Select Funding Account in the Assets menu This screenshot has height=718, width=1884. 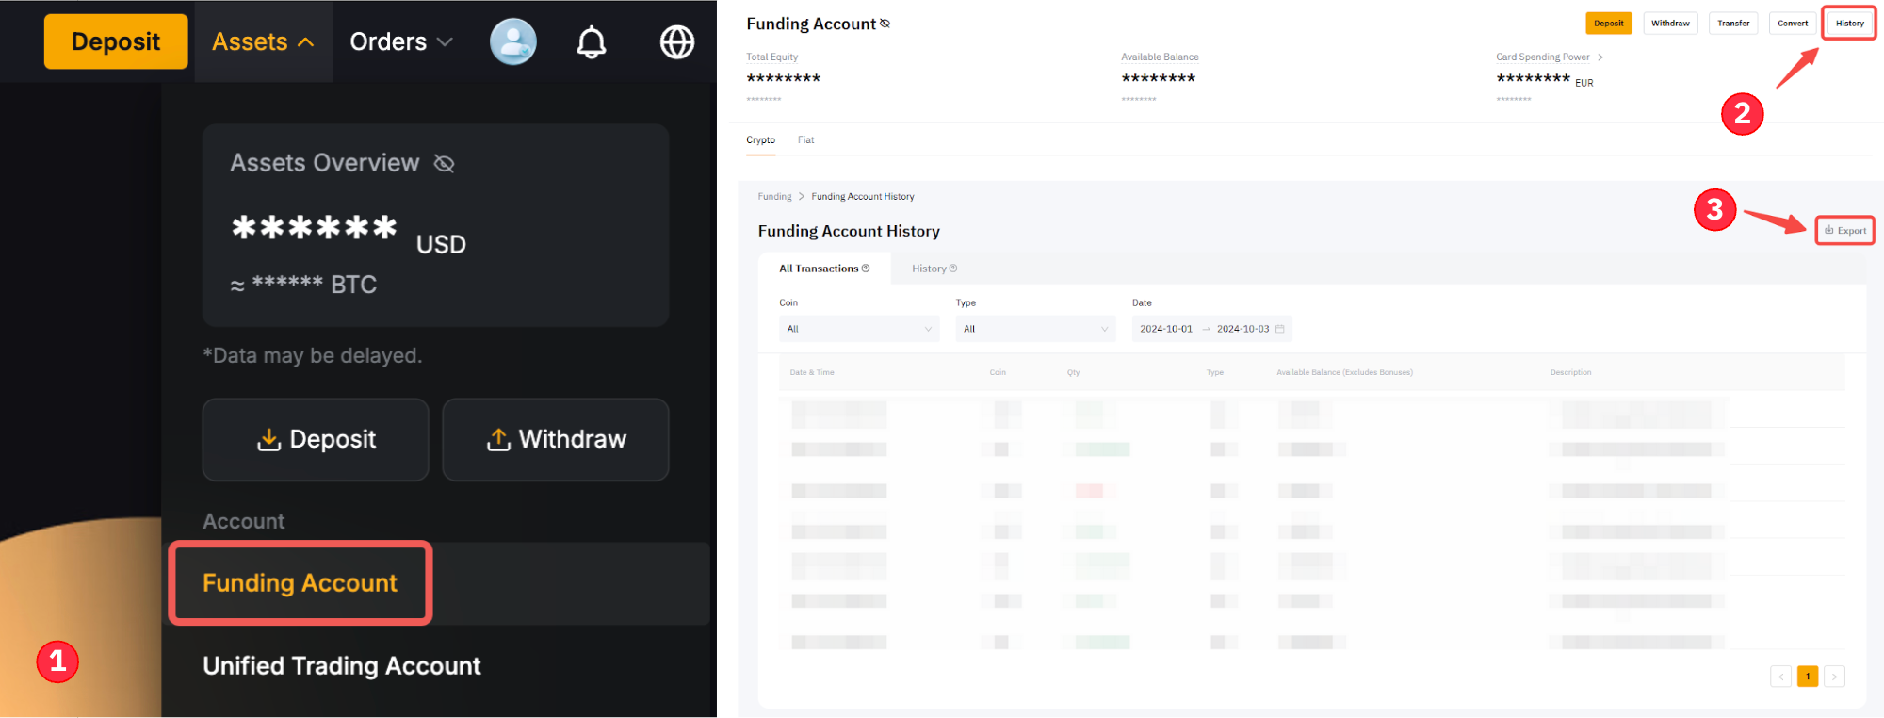300,583
